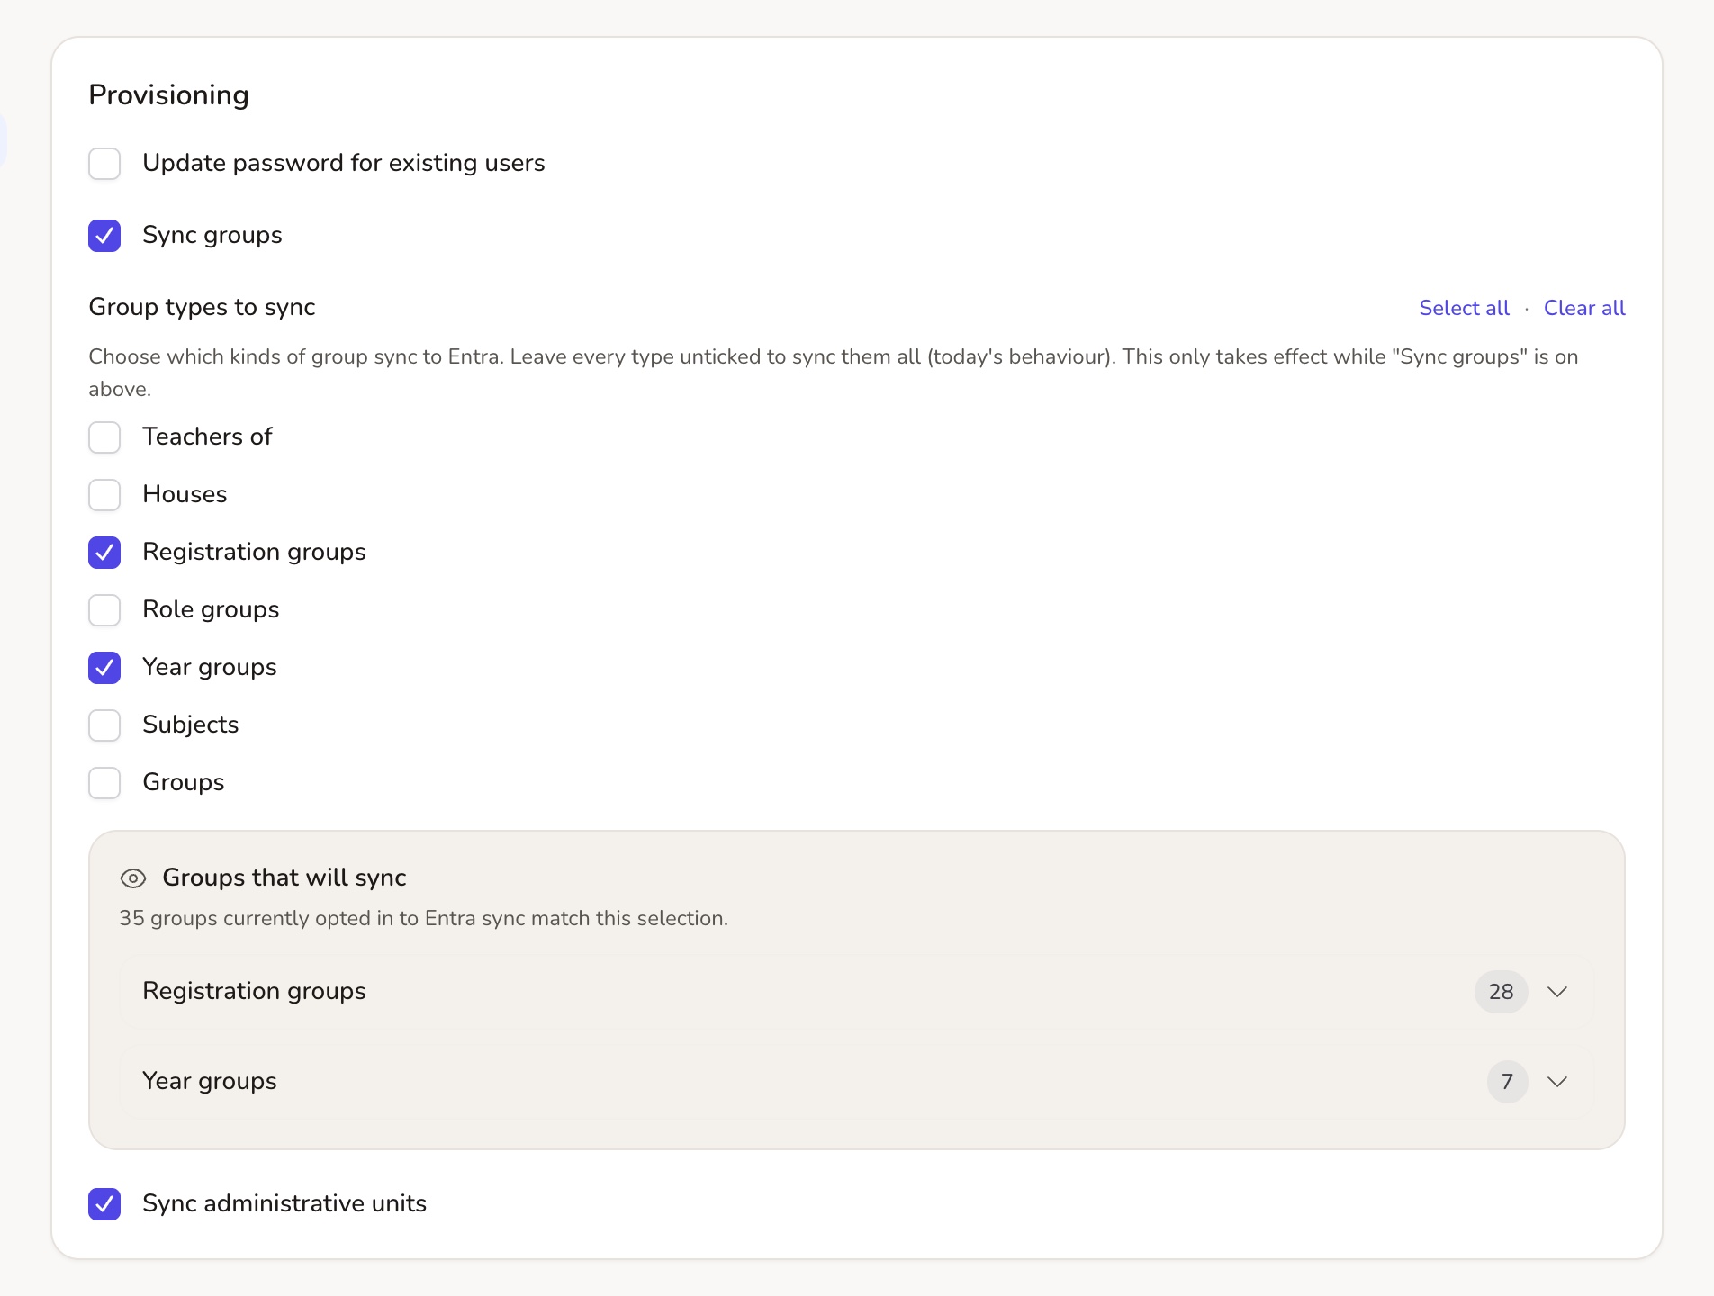
Task: Uncheck the Year groups group type checkbox
Action: click(x=104, y=668)
